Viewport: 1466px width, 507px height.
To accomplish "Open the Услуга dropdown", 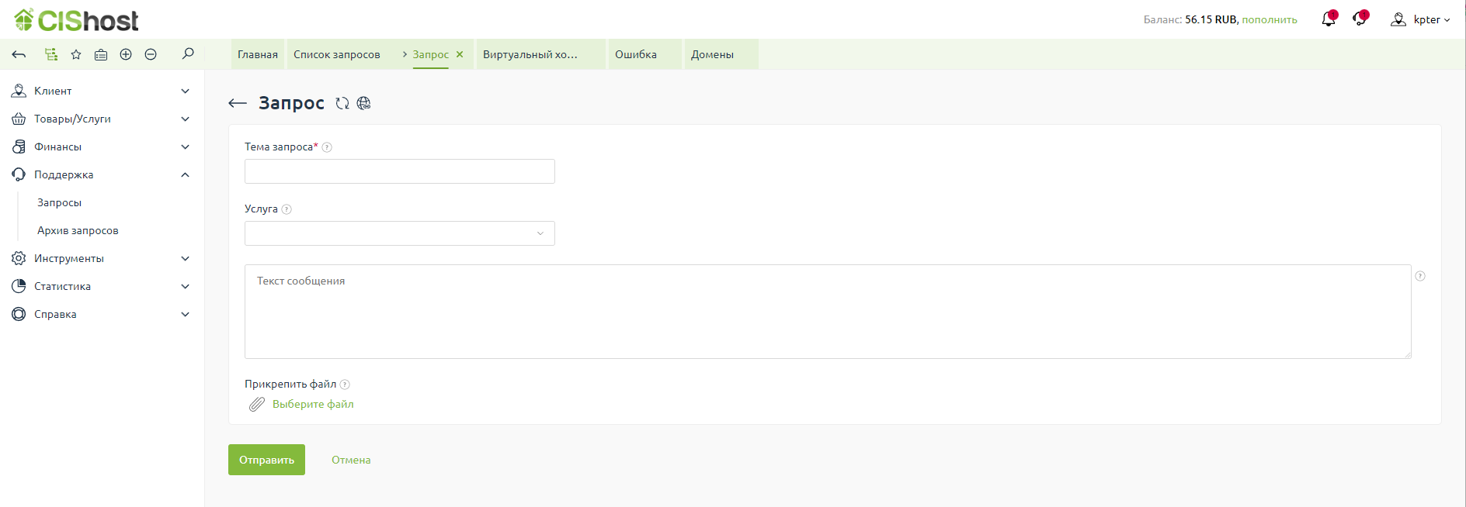I will (x=399, y=233).
